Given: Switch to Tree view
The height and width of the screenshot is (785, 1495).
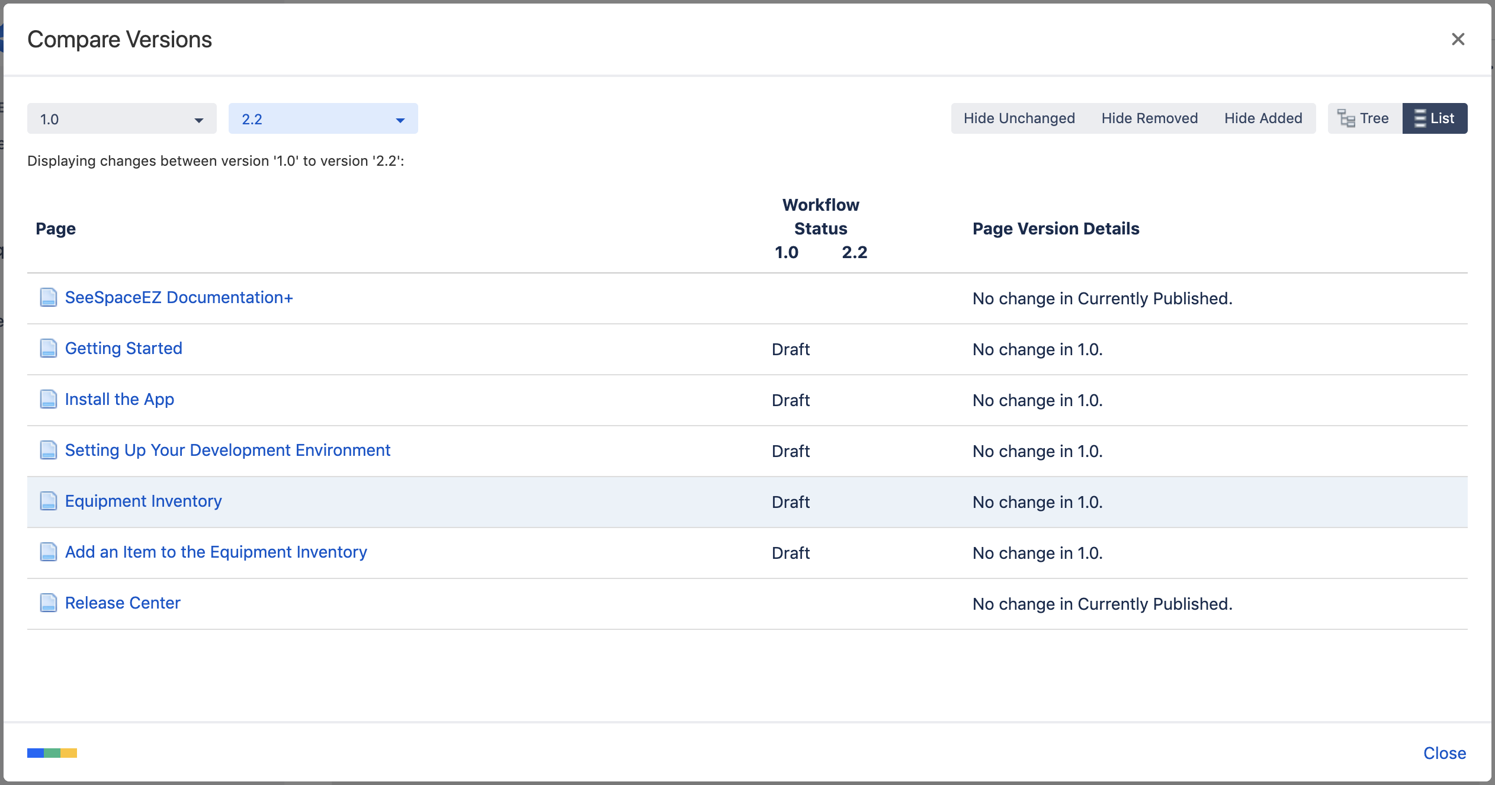Looking at the screenshot, I should click(1364, 118).
